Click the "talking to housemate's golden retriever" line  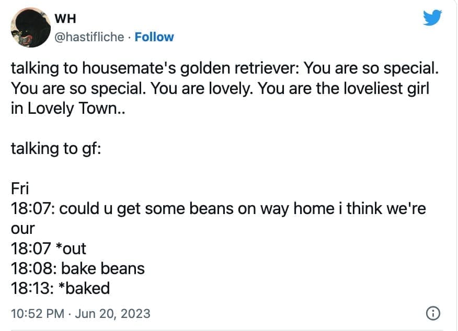154,68
